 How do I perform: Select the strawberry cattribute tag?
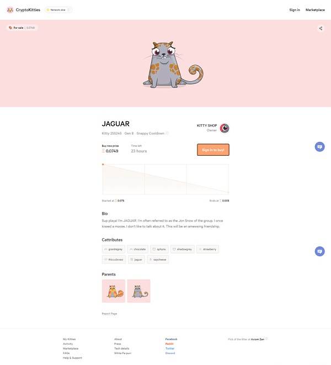point(207,249)
